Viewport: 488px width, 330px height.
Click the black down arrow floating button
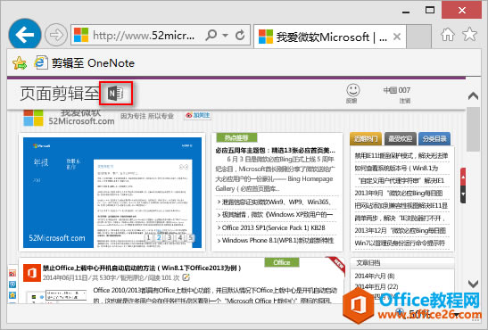463,194
